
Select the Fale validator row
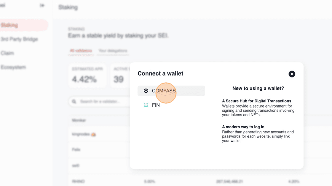click(x=76, y=149)
